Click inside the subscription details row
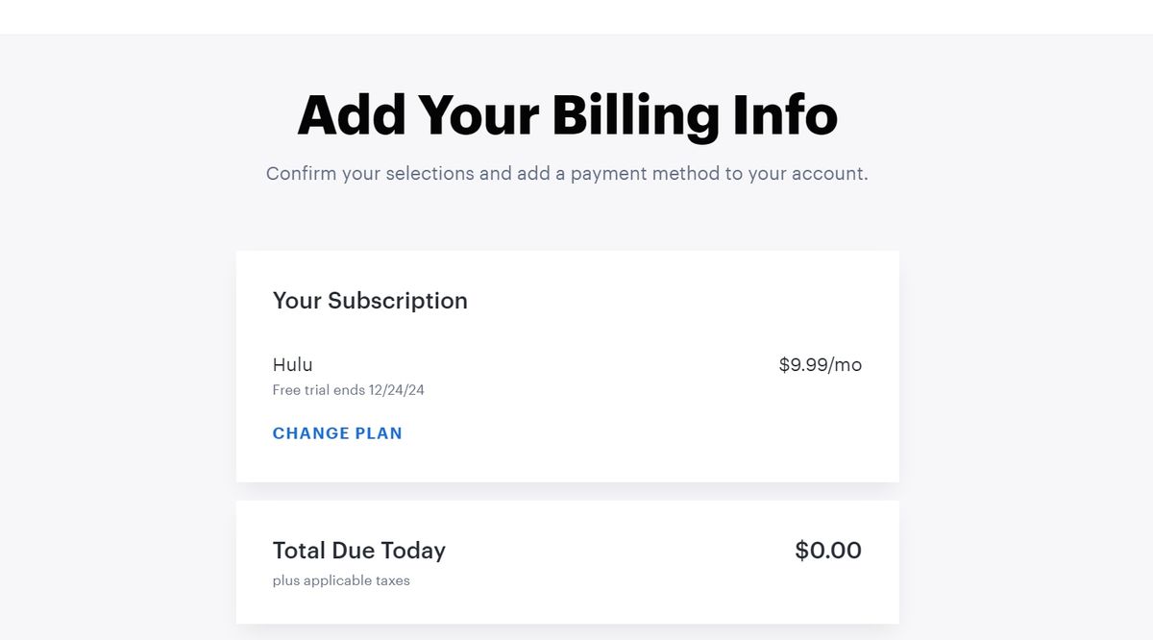The image size is (1153, 640). 567,375
